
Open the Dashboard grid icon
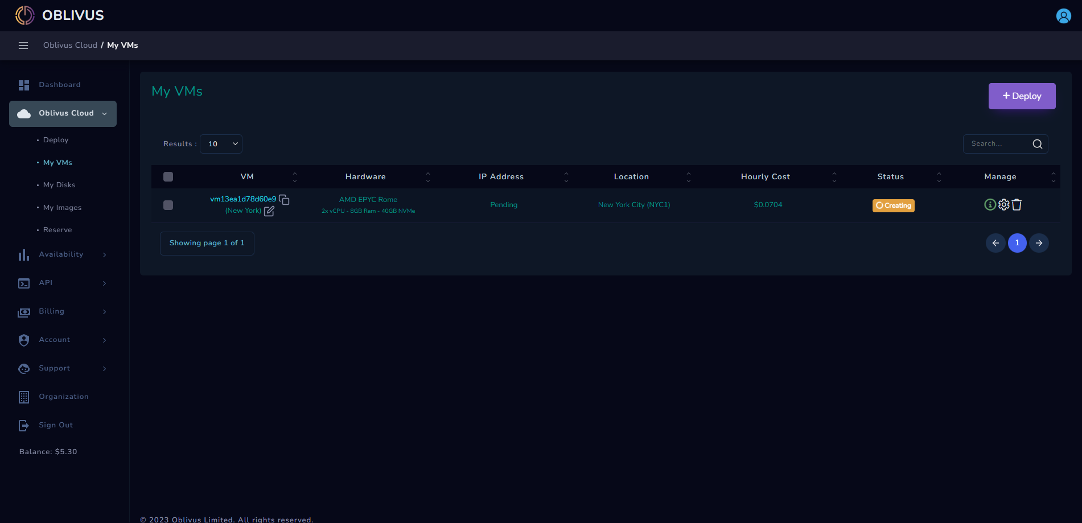[24, 85]
